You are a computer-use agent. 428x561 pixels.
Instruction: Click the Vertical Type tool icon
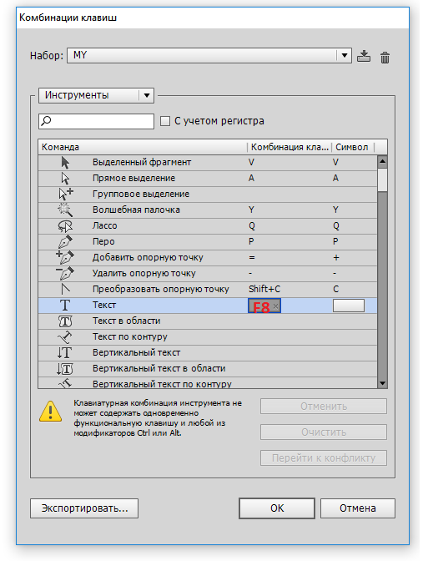point(65,353)
